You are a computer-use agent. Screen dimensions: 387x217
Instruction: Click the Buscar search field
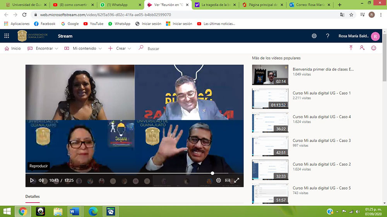click(x=153, y=49)
